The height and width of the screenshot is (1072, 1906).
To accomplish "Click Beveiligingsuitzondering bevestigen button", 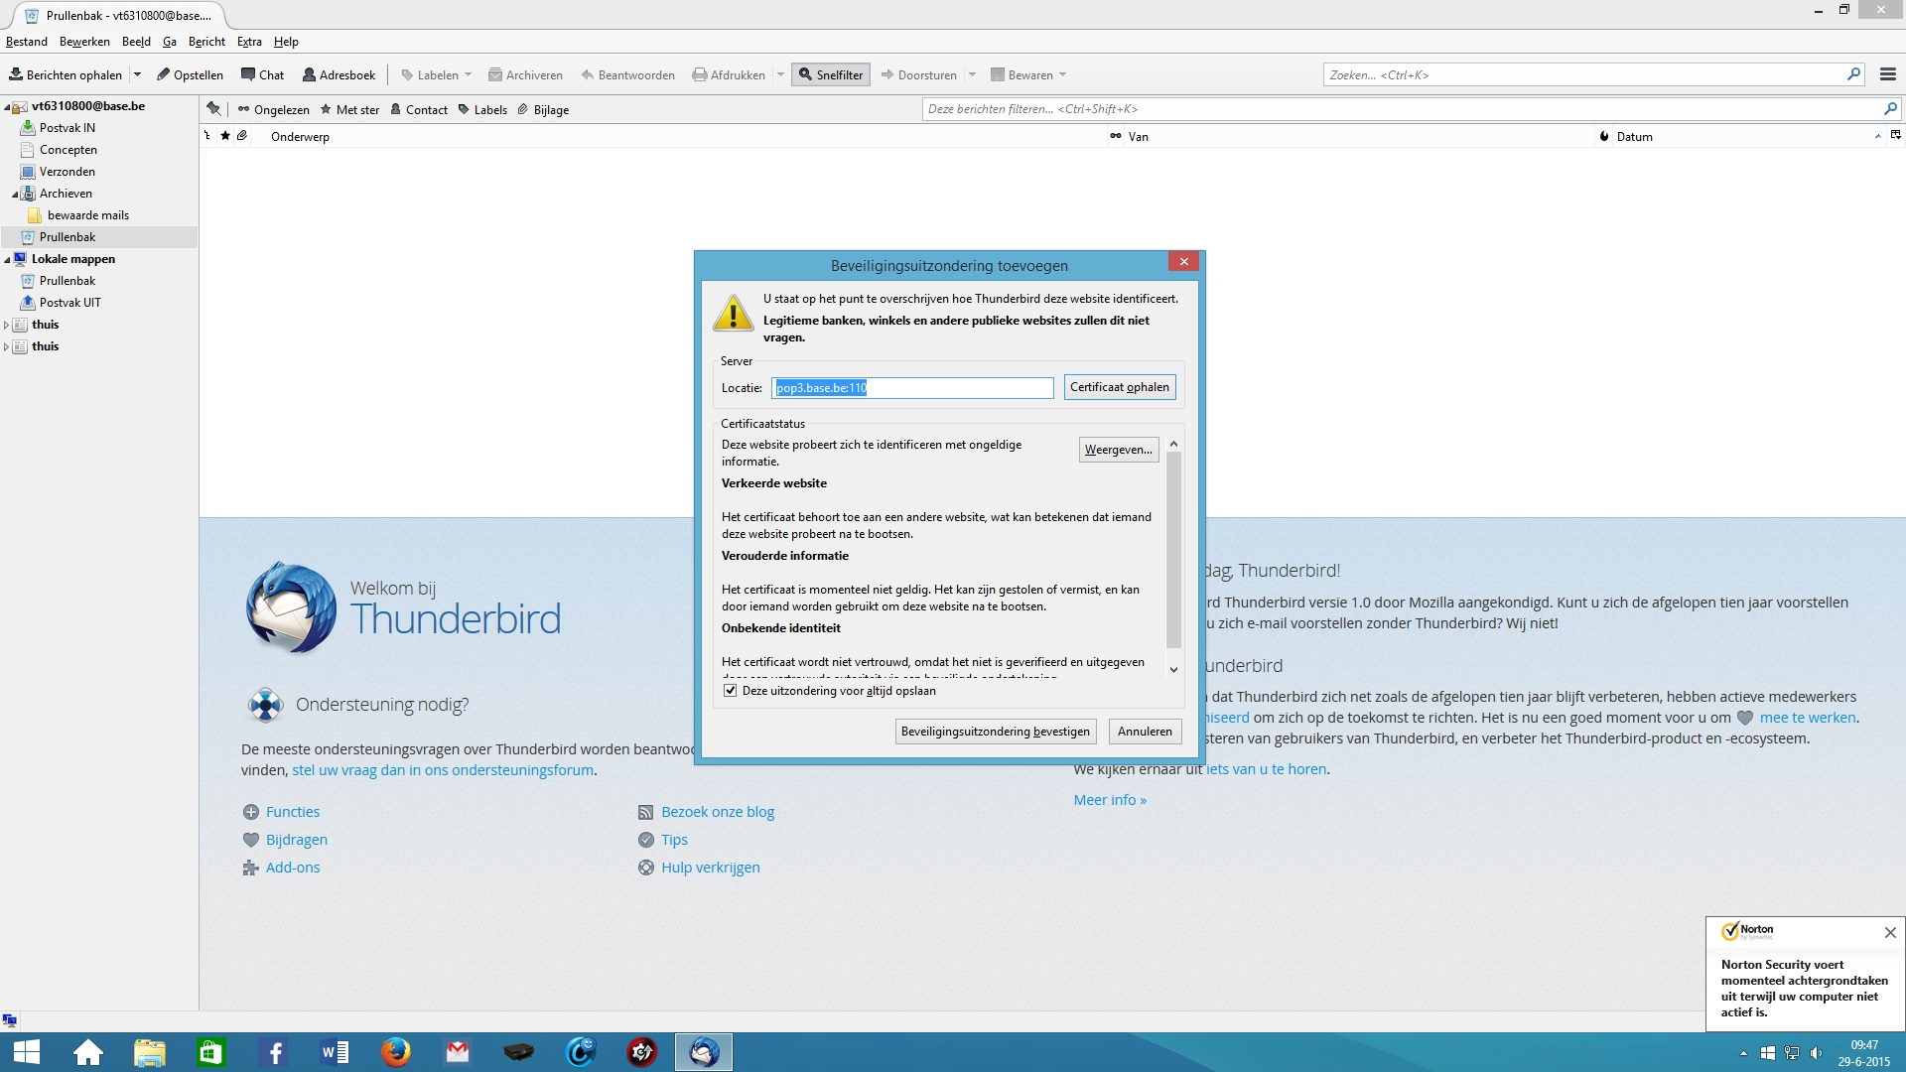I will [995, 732].
